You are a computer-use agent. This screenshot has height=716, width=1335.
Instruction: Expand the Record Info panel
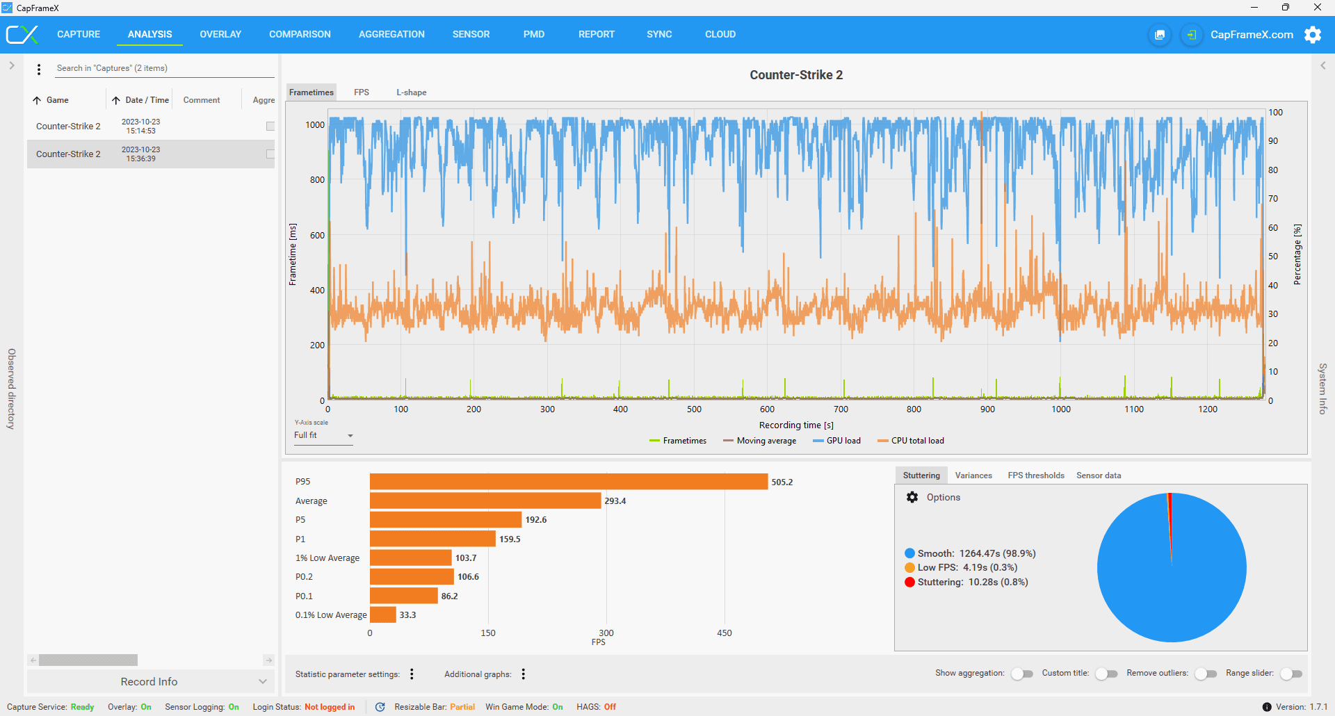[x=149, y=681]
